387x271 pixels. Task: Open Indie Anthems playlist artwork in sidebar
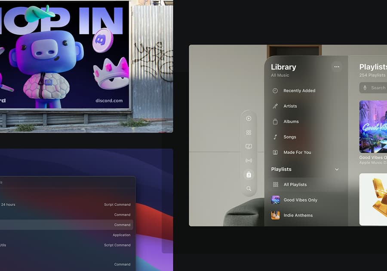[x=276, y=215]
